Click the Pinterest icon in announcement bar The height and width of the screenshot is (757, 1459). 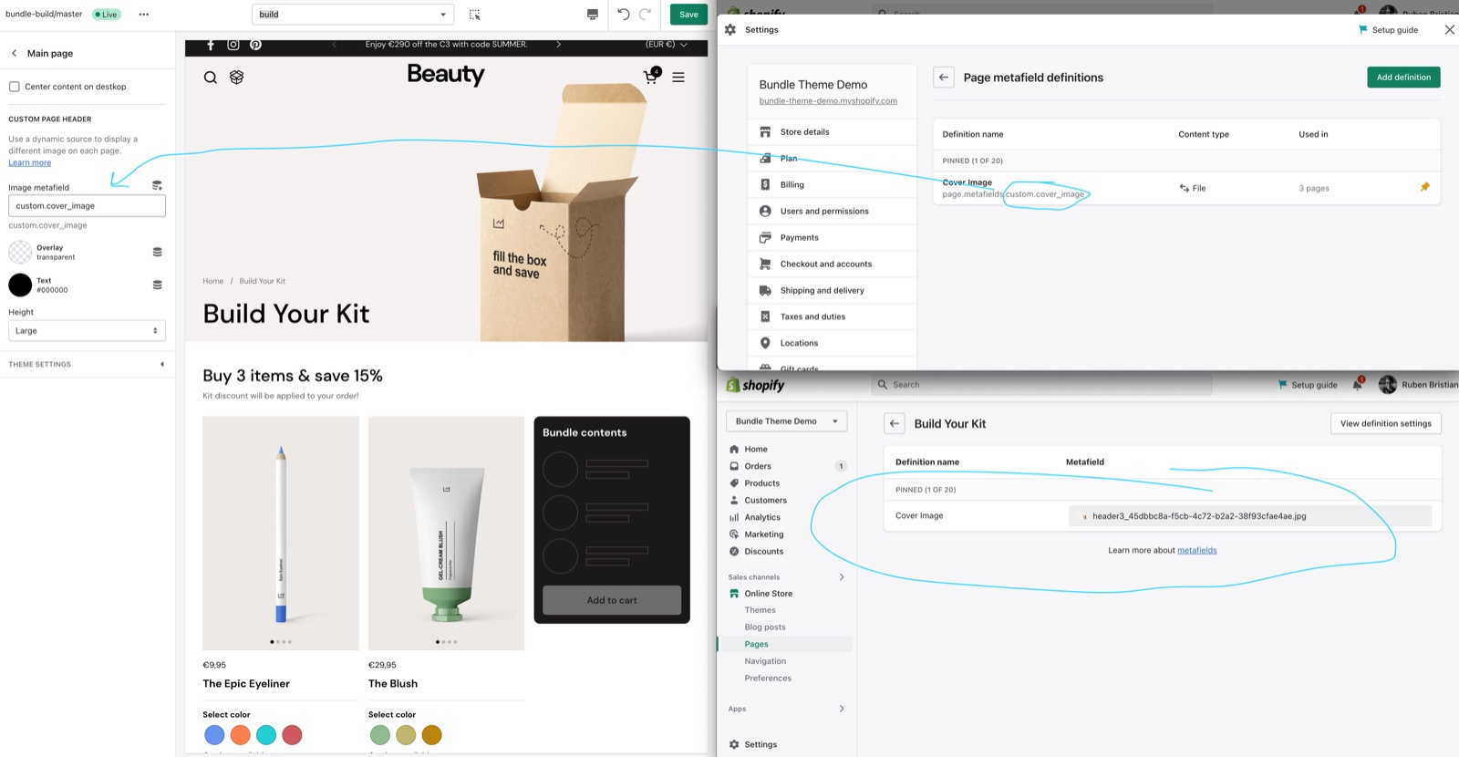256,44
